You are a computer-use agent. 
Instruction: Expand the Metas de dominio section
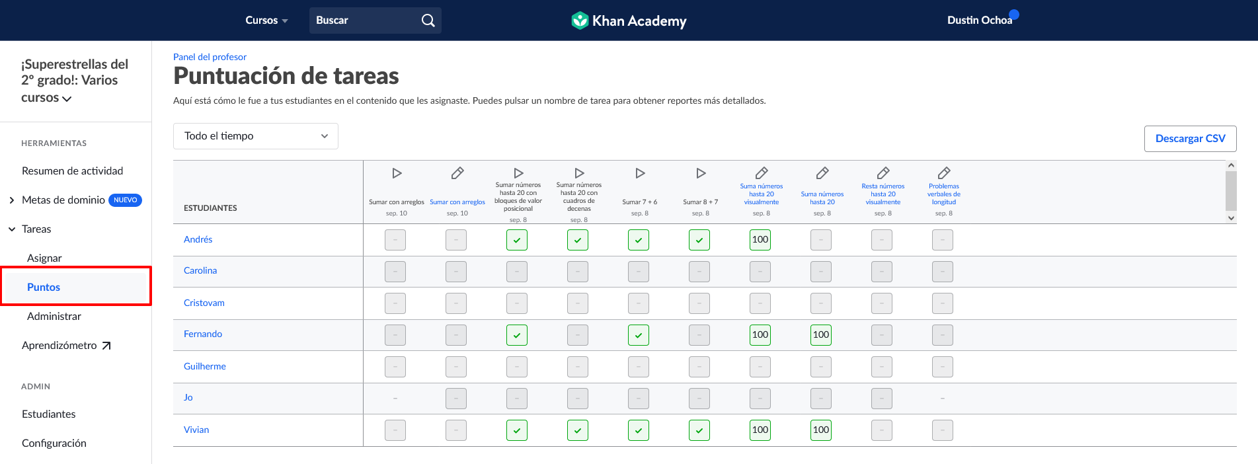[12, 200]
